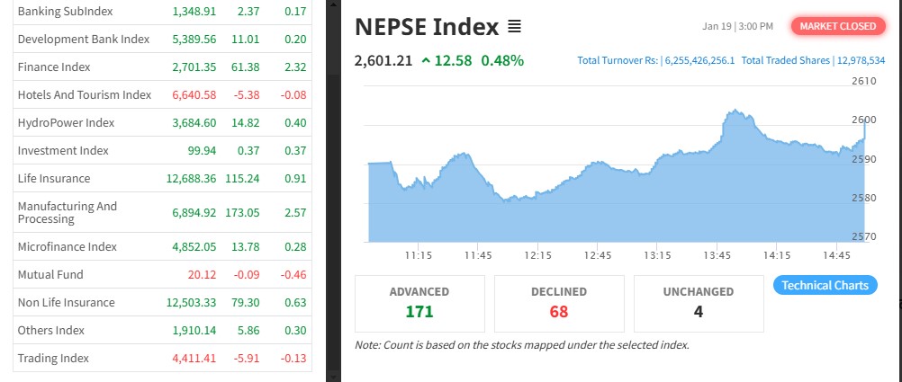Choose the HydroPower Index row
This screenshot has width=902, height=382.
[x=66, y=123]
